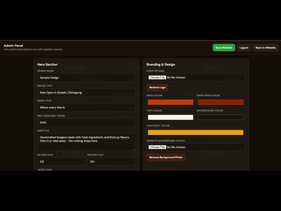Grab the Subtitle textarea resize handle
The height and width of the screenshot is (211, 281).
tap(134, 150)
